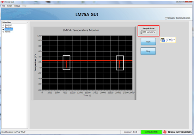The width and height of the screenshot is (194, 135).
Task: Click the Sample Rate stepper arrows
Action: pos(141,32)
